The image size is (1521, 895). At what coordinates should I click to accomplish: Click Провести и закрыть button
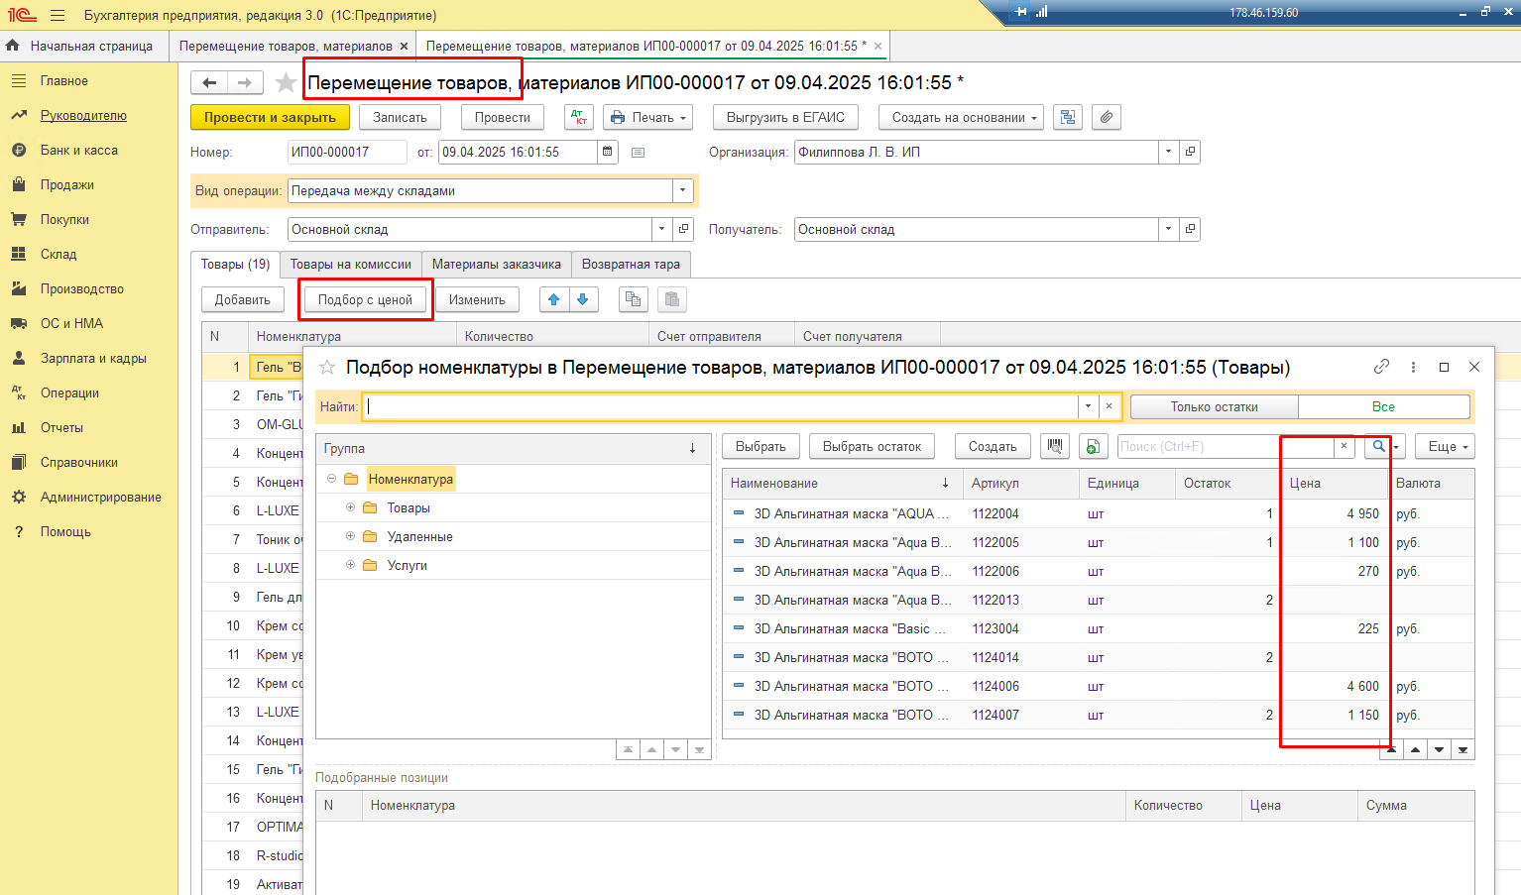tap(270, 117)
